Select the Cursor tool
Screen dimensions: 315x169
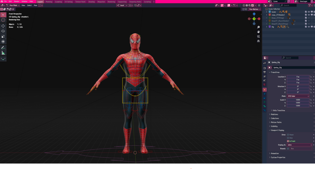click(x=3, y=20)
